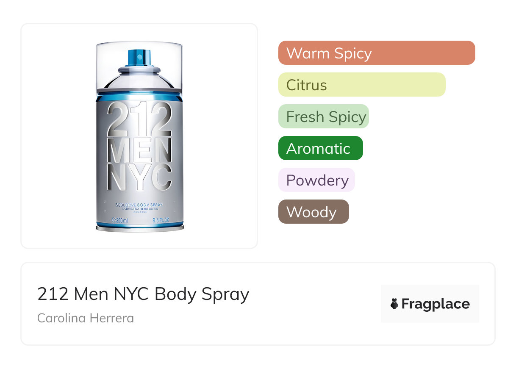This screenshot has width=516, height=366.
Task: Click the Carolina Herrera print on the can
Action: pyautogui.click(x=139, y=209)
